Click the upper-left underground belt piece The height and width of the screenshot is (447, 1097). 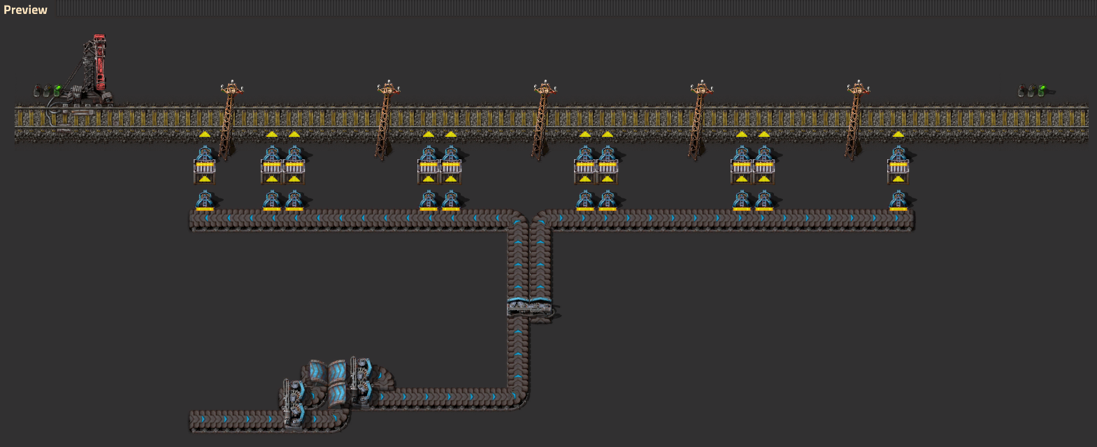[x=317, y=372]
